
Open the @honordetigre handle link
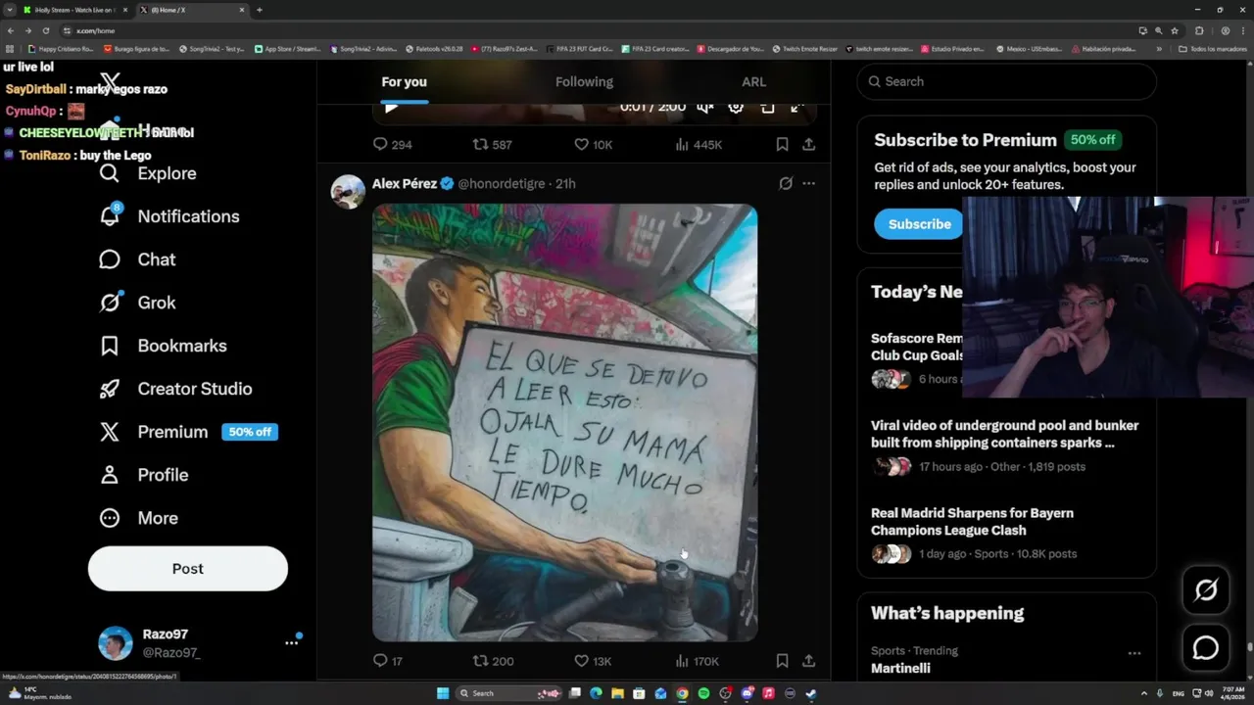tap(501, 183)
